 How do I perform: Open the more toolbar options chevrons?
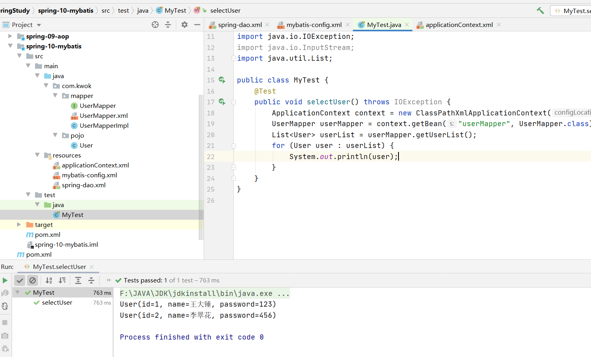[x=109, y=280]
